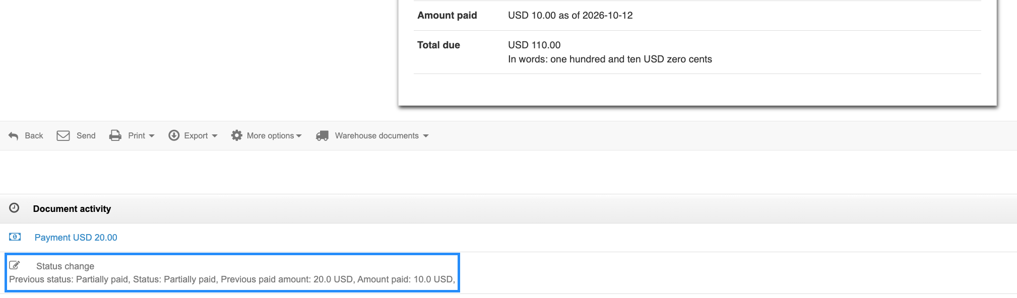Image resolution: width=1017 pixels, height=298 pixels.
Task: Click the envelope Send icon
Action: tap(63, 136)
